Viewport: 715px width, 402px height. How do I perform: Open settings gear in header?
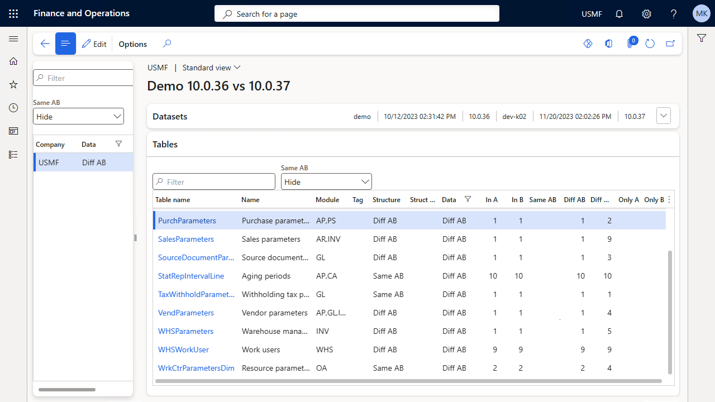click(x=646, y=14)
